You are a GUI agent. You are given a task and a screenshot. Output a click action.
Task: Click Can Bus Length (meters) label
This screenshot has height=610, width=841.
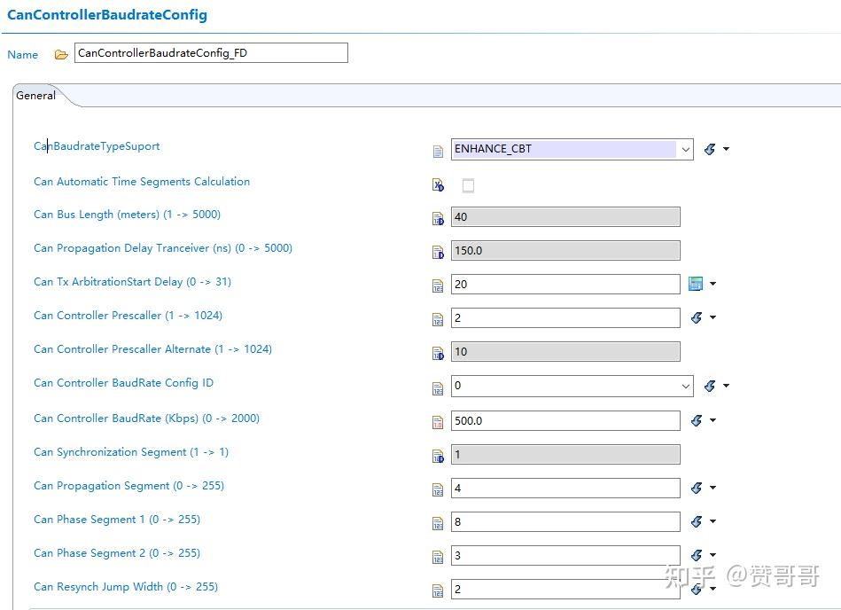pos(127,215)
